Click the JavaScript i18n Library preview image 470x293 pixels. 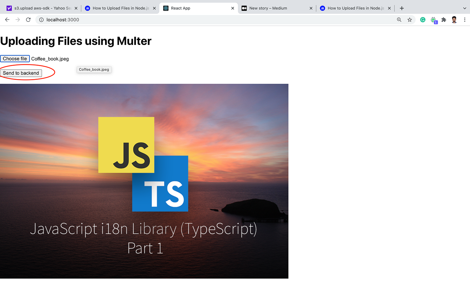click(144, 181)
